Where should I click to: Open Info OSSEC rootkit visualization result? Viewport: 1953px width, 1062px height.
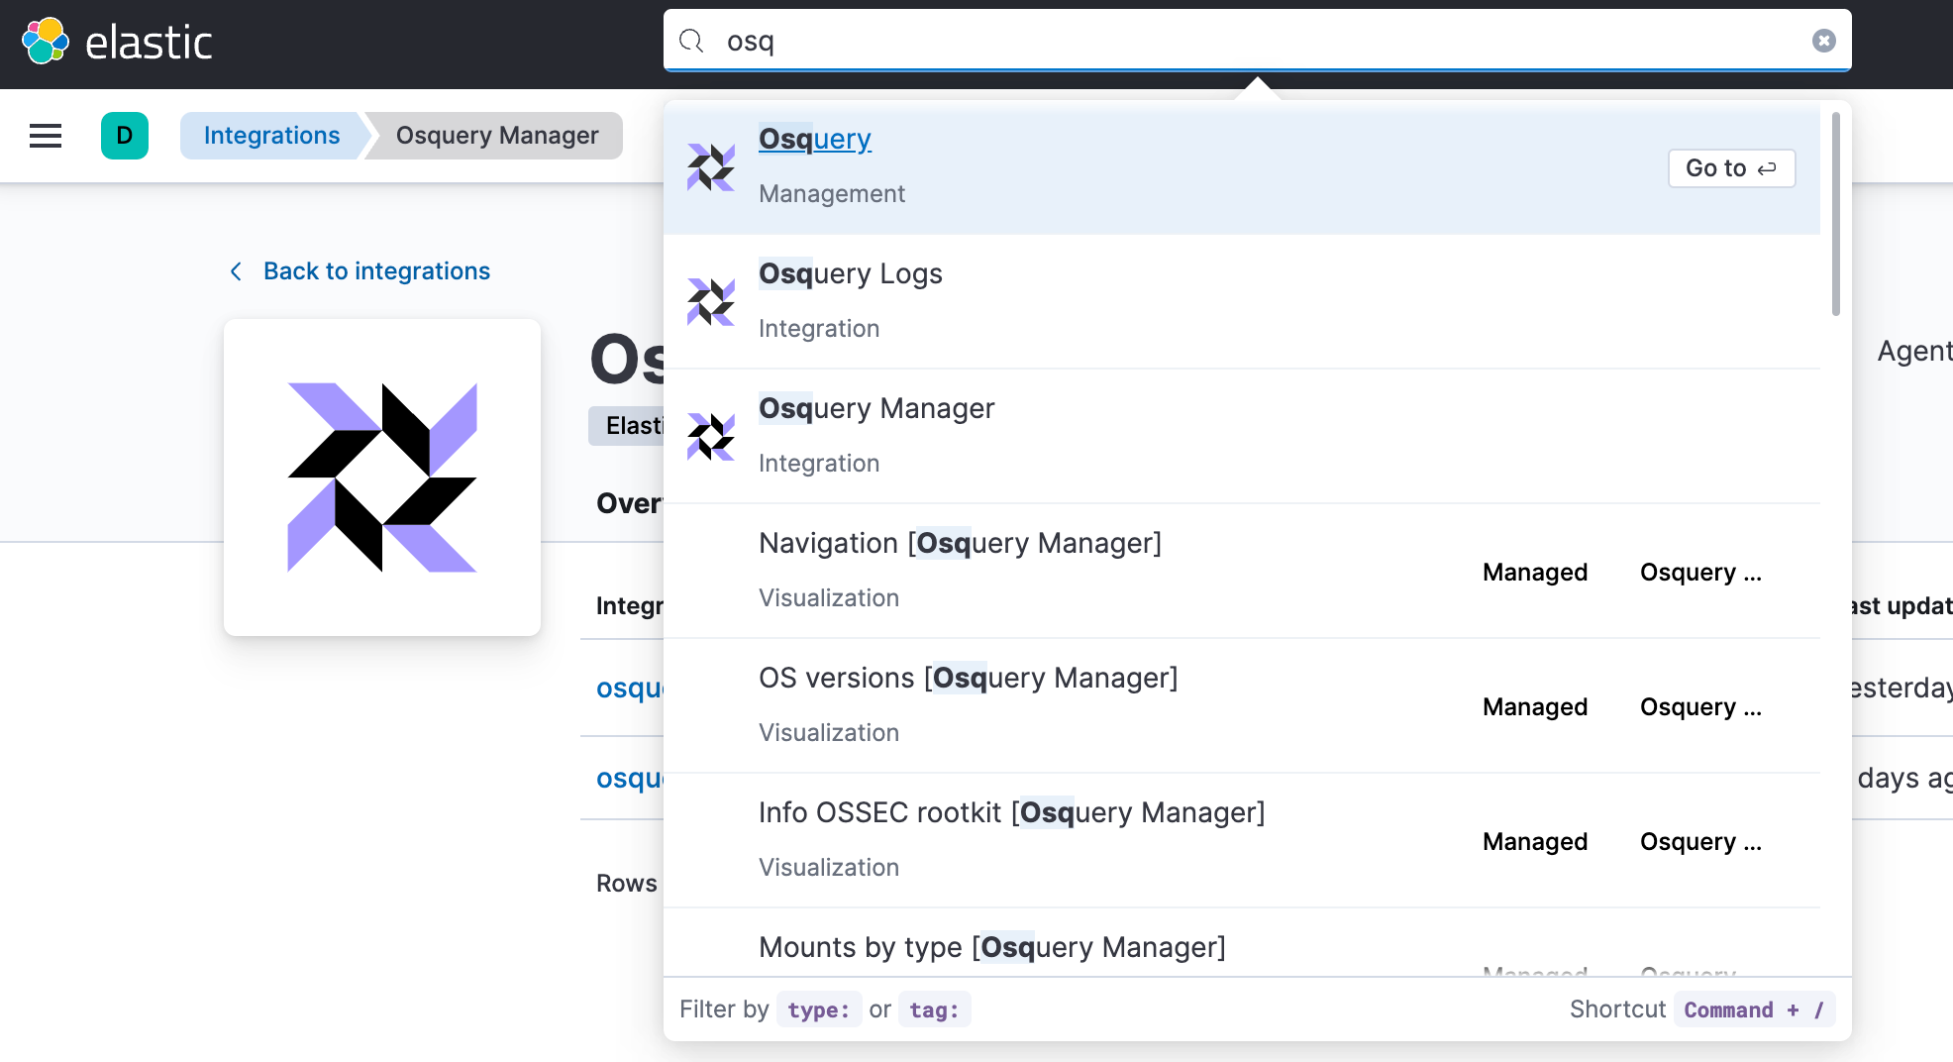[1242, 841]
